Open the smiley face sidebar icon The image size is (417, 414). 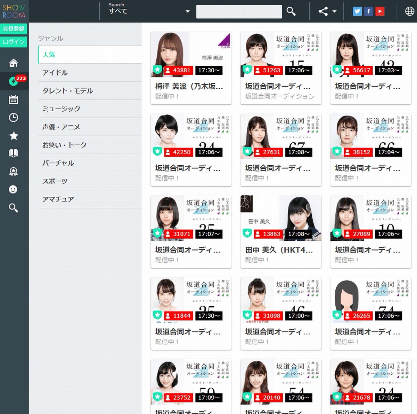pos(14,190)
